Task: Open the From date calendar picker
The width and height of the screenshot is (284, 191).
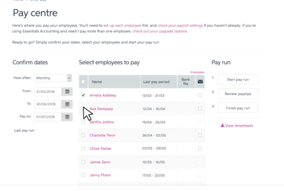Action: coord(67,91)
